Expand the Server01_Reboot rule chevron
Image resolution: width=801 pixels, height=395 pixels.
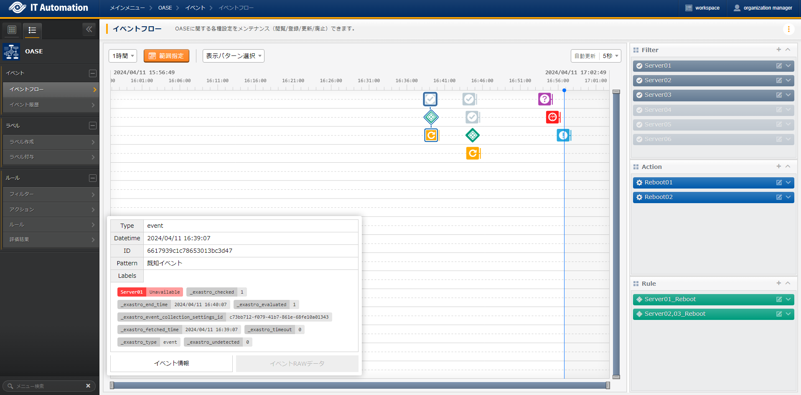pyautogui.click(x=788, y=299)
